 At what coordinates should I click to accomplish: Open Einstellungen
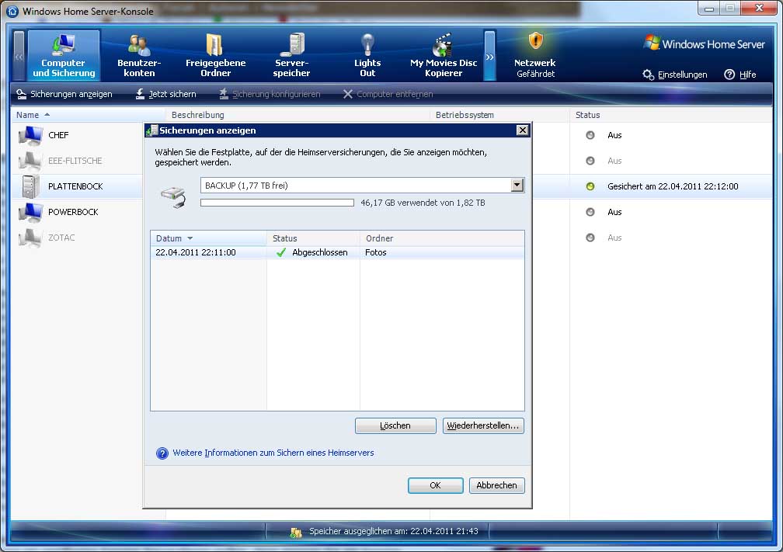[x=674, y=75]
